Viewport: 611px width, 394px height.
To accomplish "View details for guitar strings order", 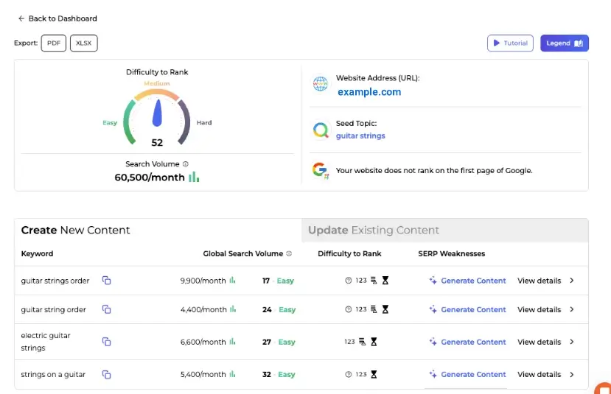I will (540, 281).
